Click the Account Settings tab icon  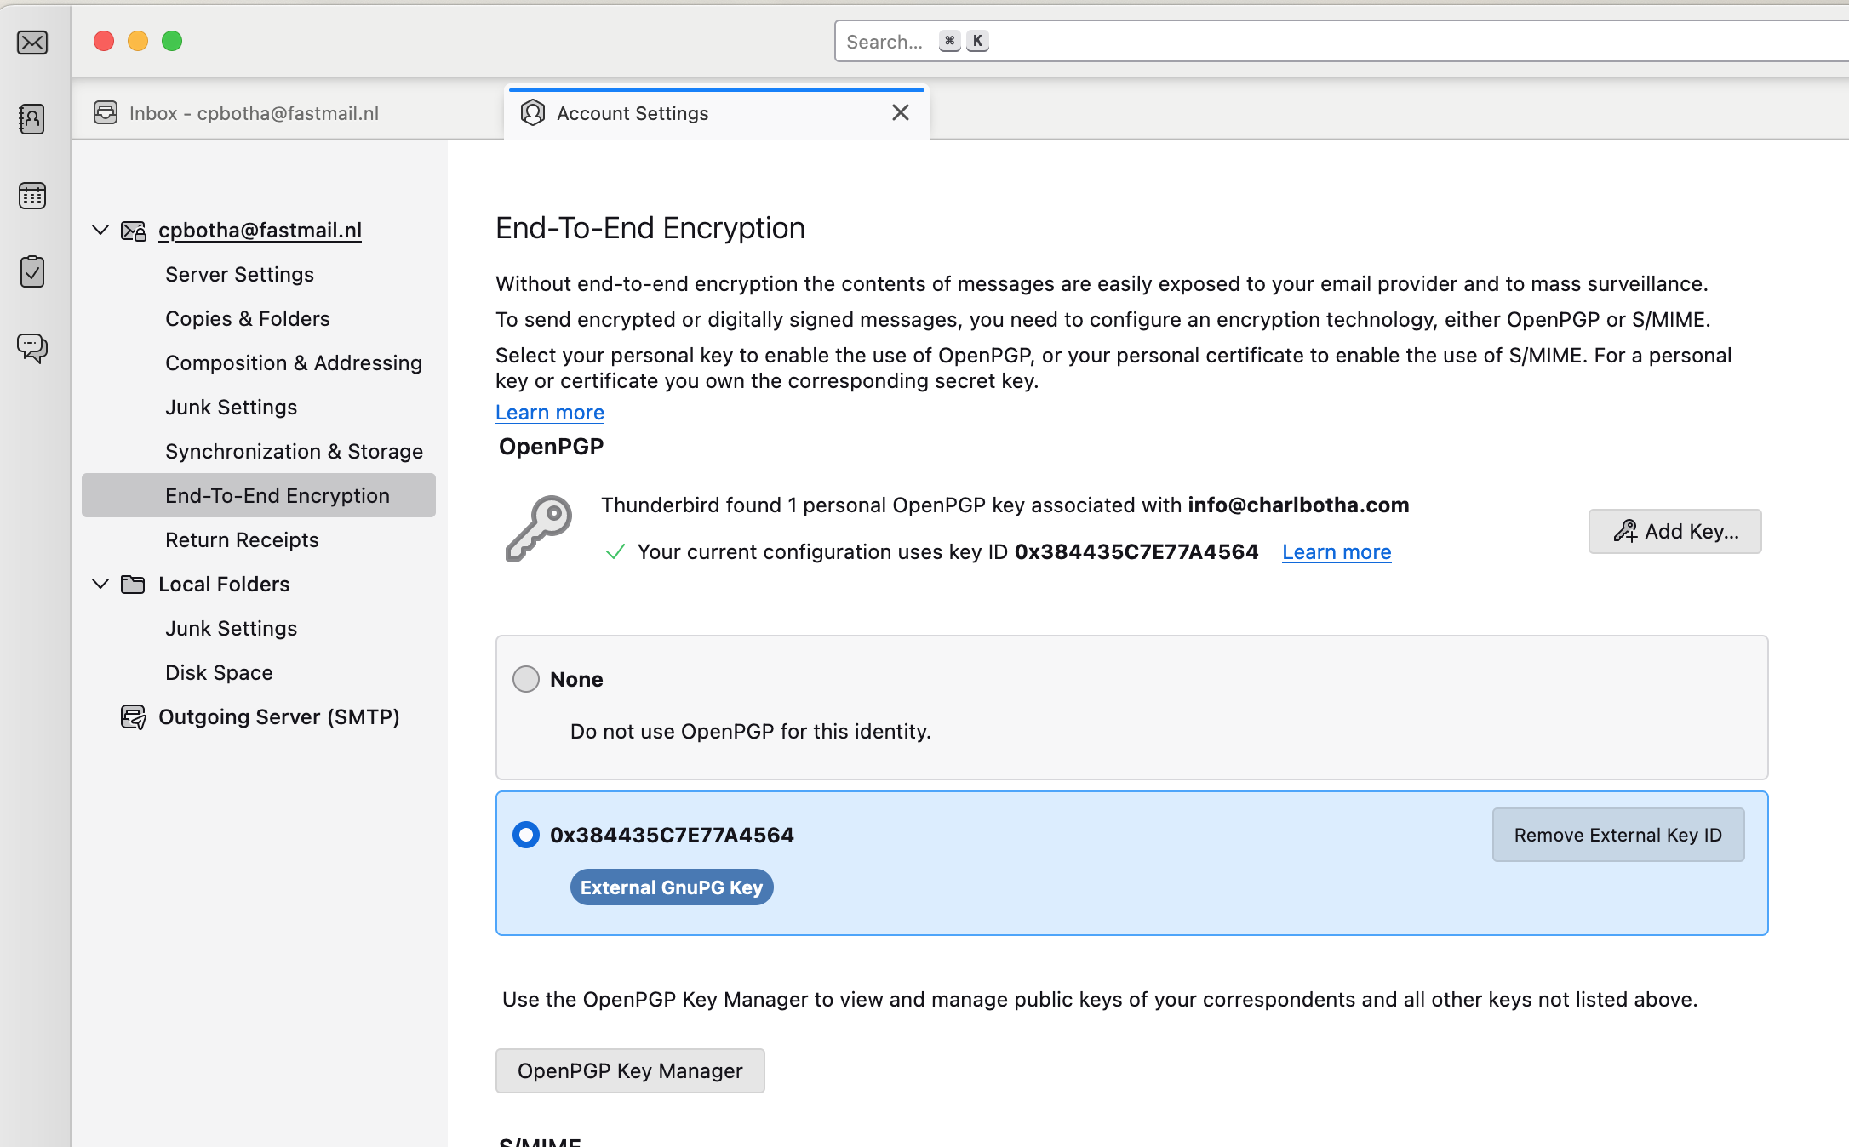pyautogui.click(x=533, y=112)
